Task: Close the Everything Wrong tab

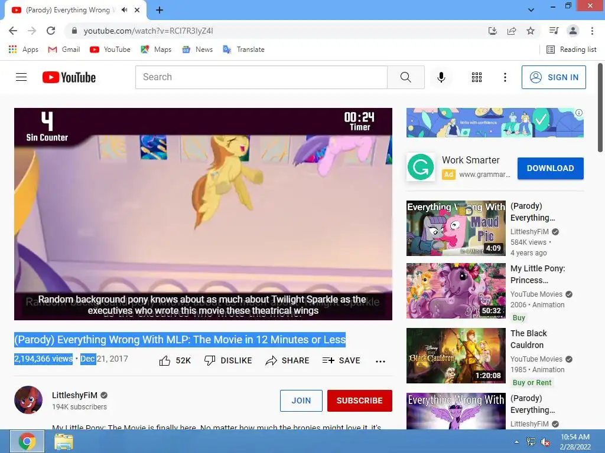Action: [x=137, y=10]
